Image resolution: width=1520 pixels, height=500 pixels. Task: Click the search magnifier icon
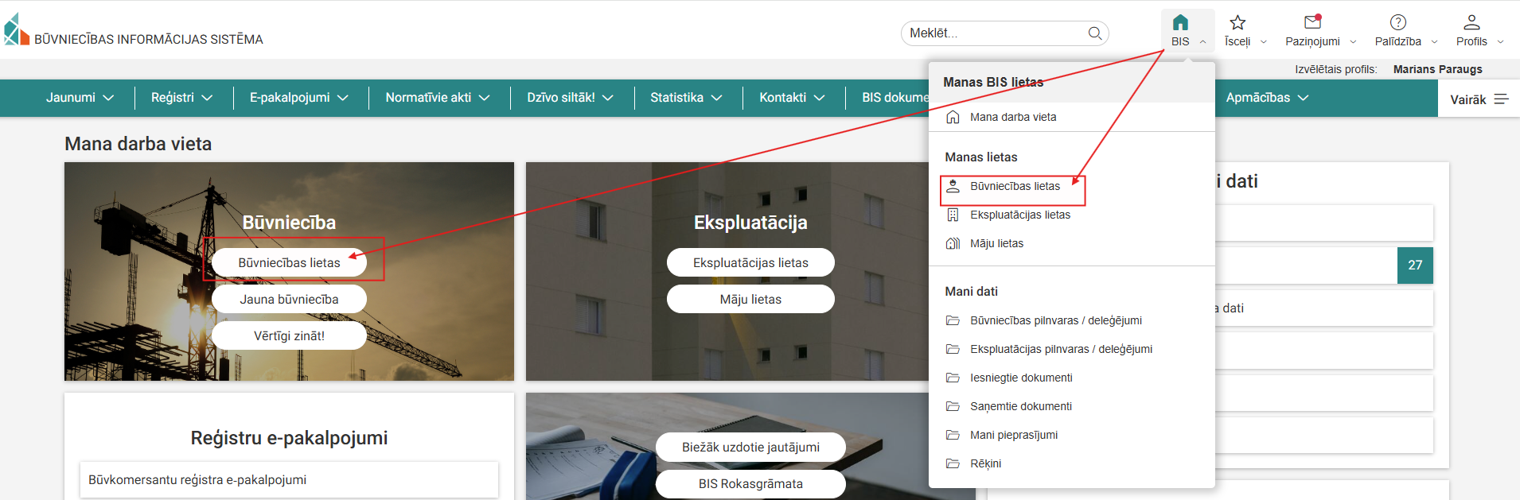(1095, 33)
